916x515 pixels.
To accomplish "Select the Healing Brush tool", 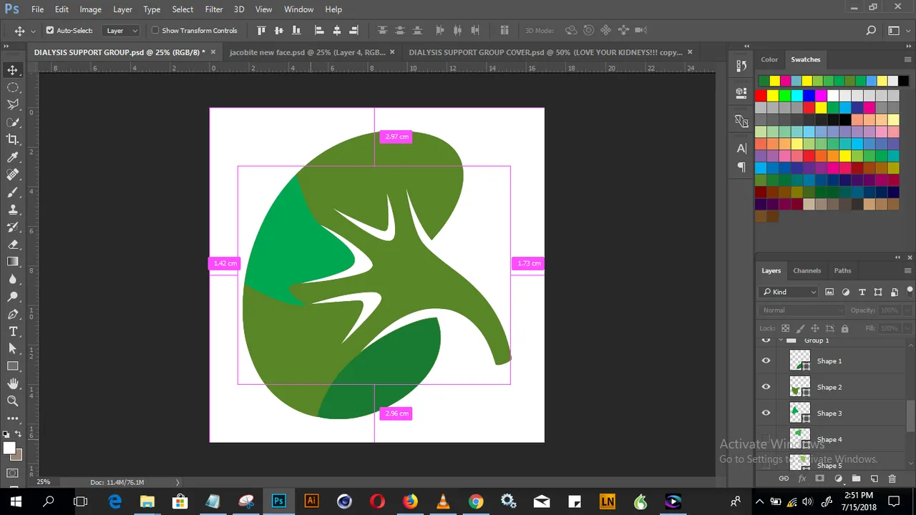I will coord(13,175).
